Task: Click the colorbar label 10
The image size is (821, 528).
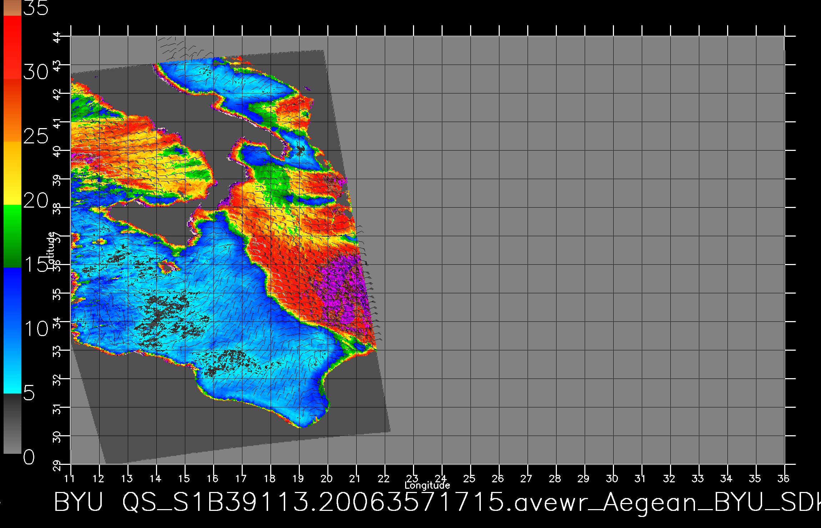Action: pyautogui.click(x=36, y=329)
